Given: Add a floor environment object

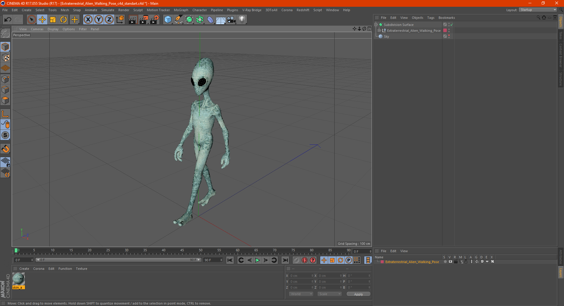Looking at the screenshot, I should tap(221, 20).
